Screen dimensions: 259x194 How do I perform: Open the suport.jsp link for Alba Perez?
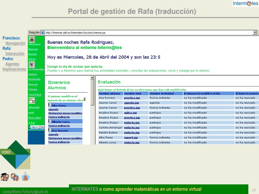tap(131, 137)
